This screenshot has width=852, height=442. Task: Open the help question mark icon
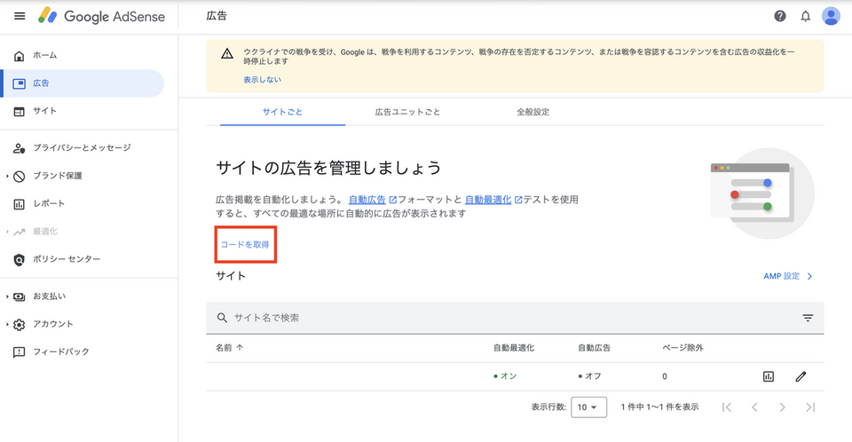click(780, 16)
